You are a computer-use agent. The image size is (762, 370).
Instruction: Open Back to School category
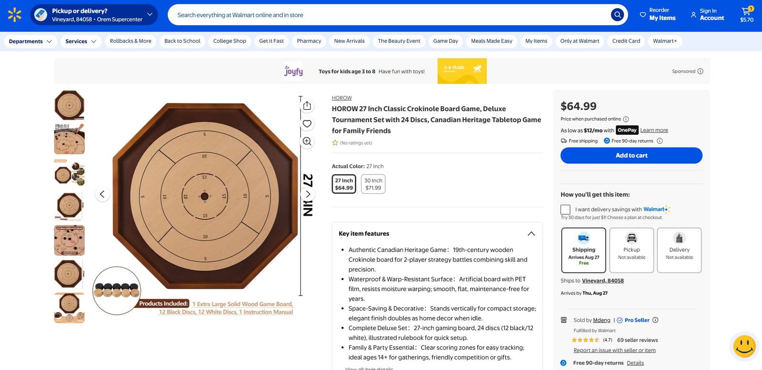coord(182,41)
